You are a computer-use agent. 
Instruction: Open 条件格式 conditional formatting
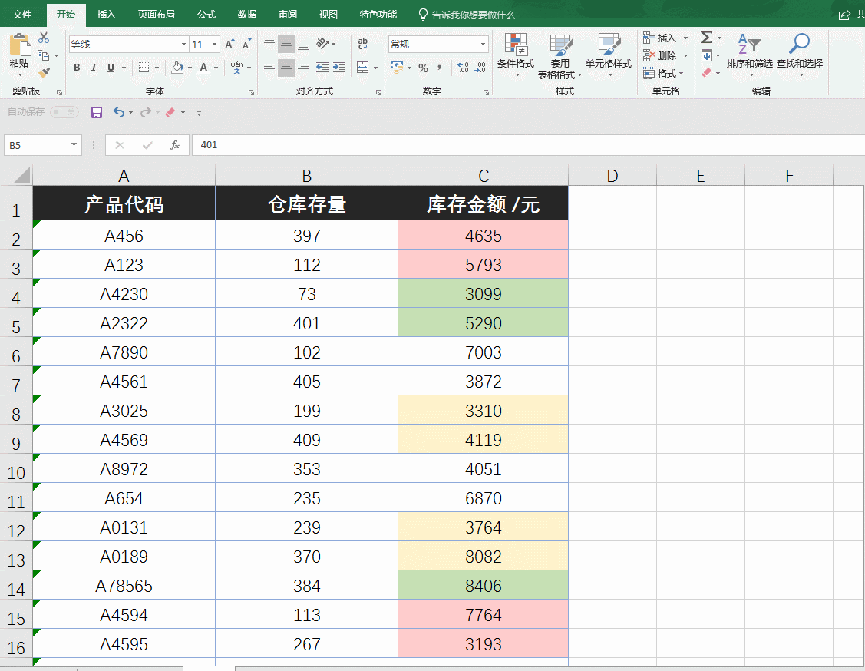pyautogui.click(x=516, y=52)
